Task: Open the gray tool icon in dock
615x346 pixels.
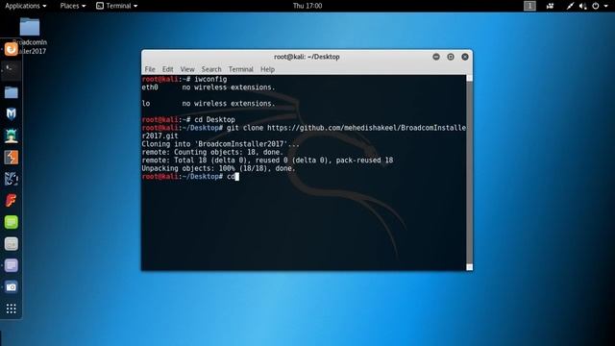Action: [x=11, y=244]
